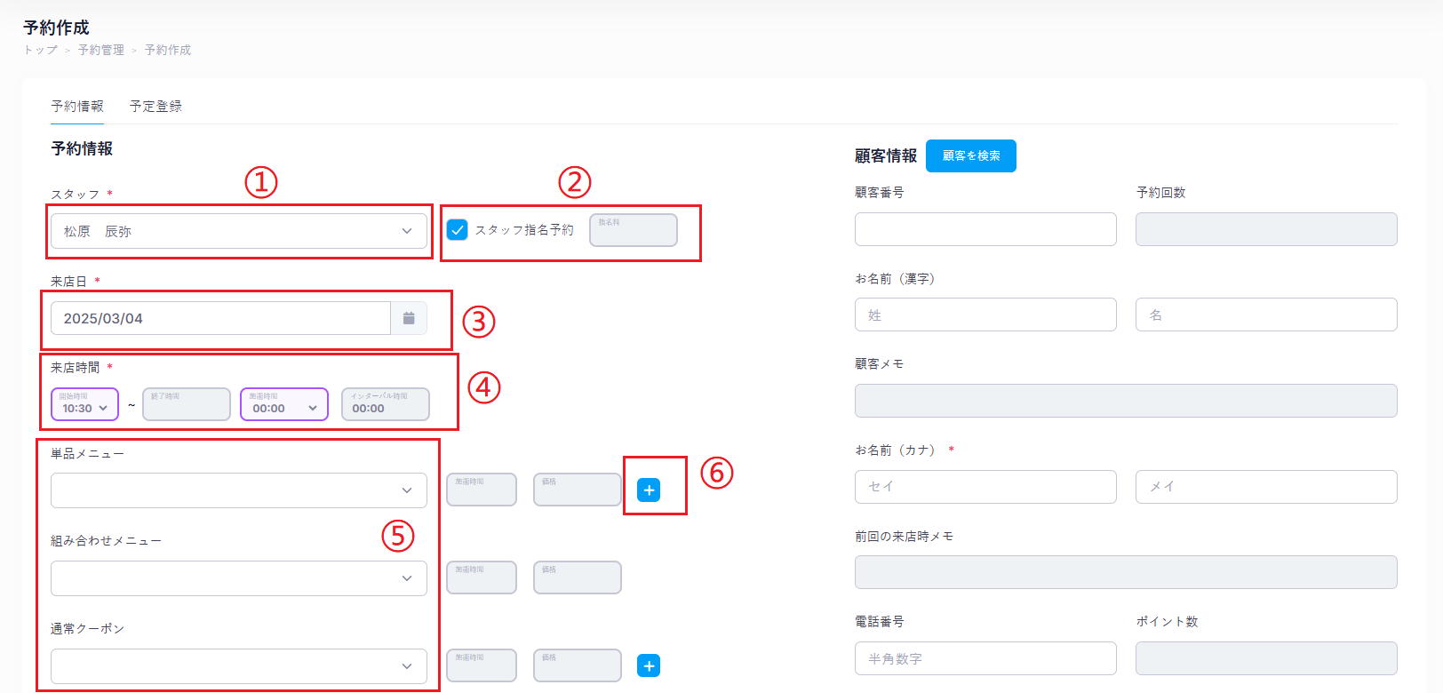Click the 顧客を検索 button

[x=970, y=155]
